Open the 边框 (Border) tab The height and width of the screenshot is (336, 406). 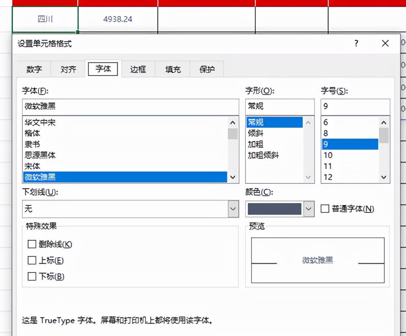tap(138, 69)
